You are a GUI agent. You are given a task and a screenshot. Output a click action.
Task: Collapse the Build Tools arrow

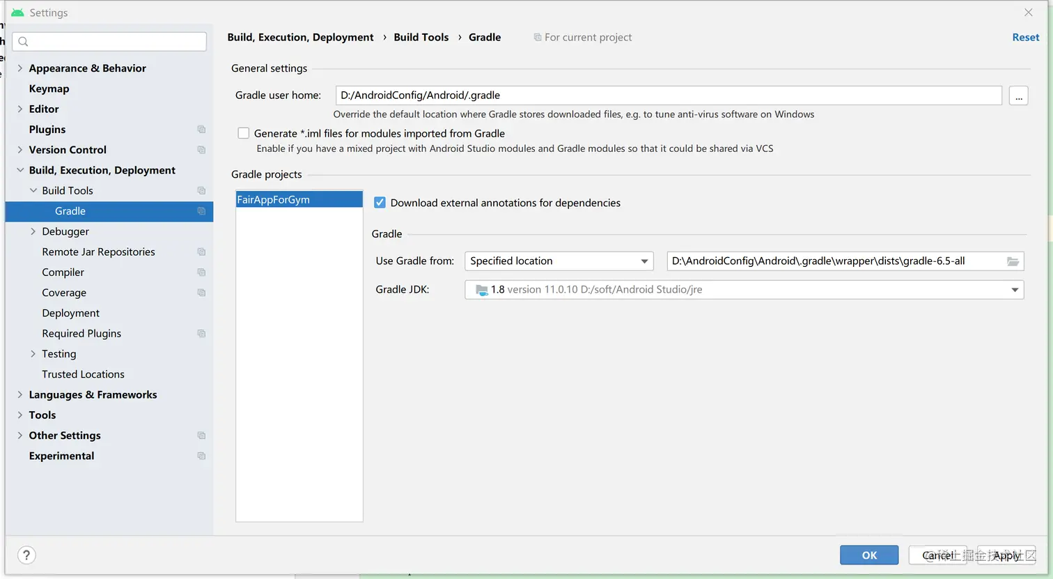coord(33,191)
